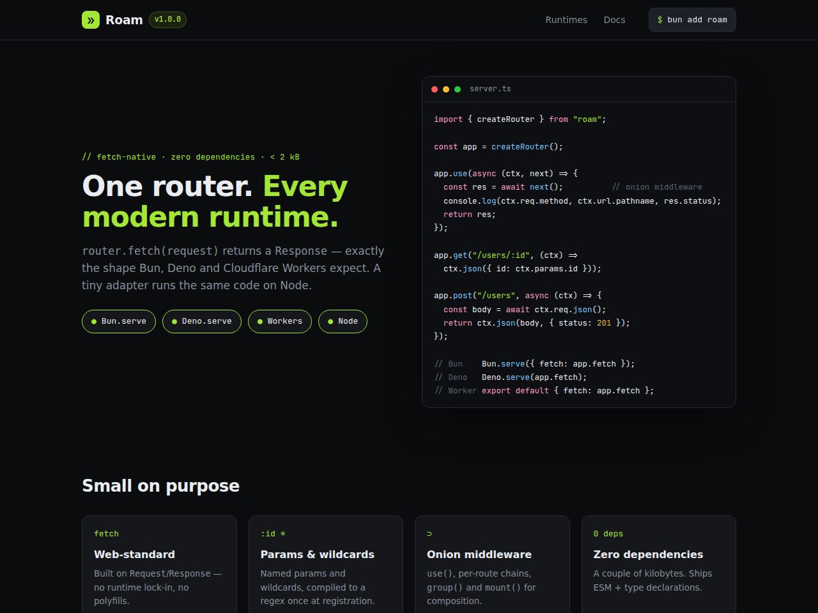Click the yellow dot in code window
Screen dimensions: 818x613
click(446, 89)
